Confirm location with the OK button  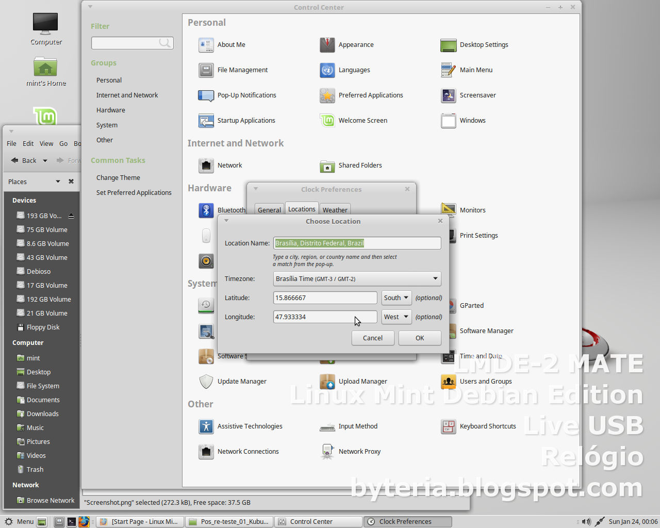tap(419, 338)
